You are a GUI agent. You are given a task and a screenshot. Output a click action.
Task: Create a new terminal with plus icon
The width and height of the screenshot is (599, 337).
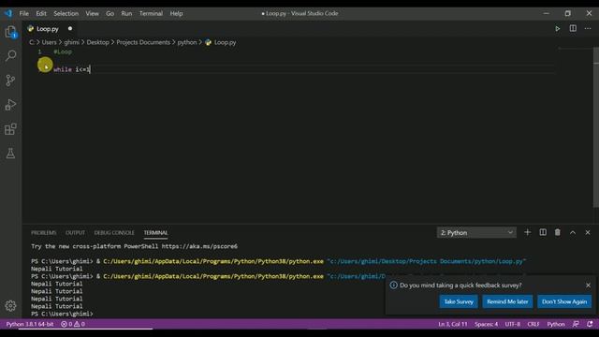click(x=527, y=232)
